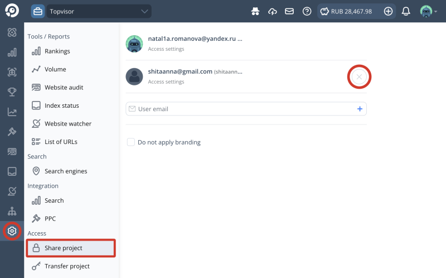The height and width of the screenshot is (278, 446).
Task: Click the snapshot camera sidebar icon
Action: (12, 72)
